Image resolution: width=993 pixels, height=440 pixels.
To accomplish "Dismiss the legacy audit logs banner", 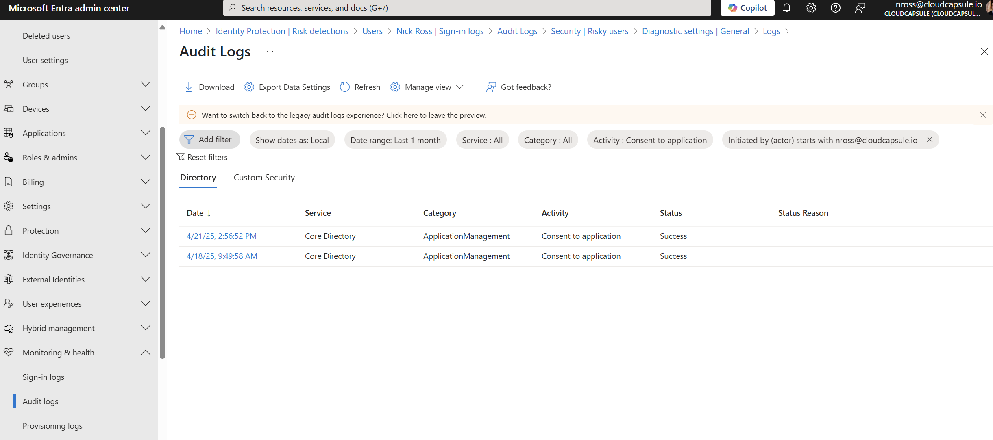I will [983, 115].
